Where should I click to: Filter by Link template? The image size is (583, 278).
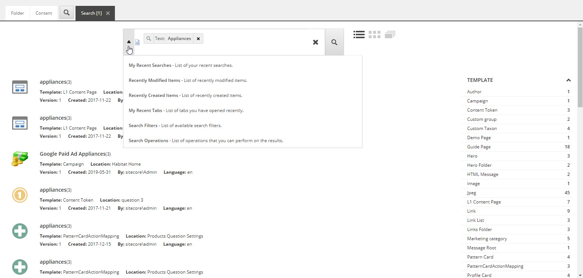tap(517, 211)
